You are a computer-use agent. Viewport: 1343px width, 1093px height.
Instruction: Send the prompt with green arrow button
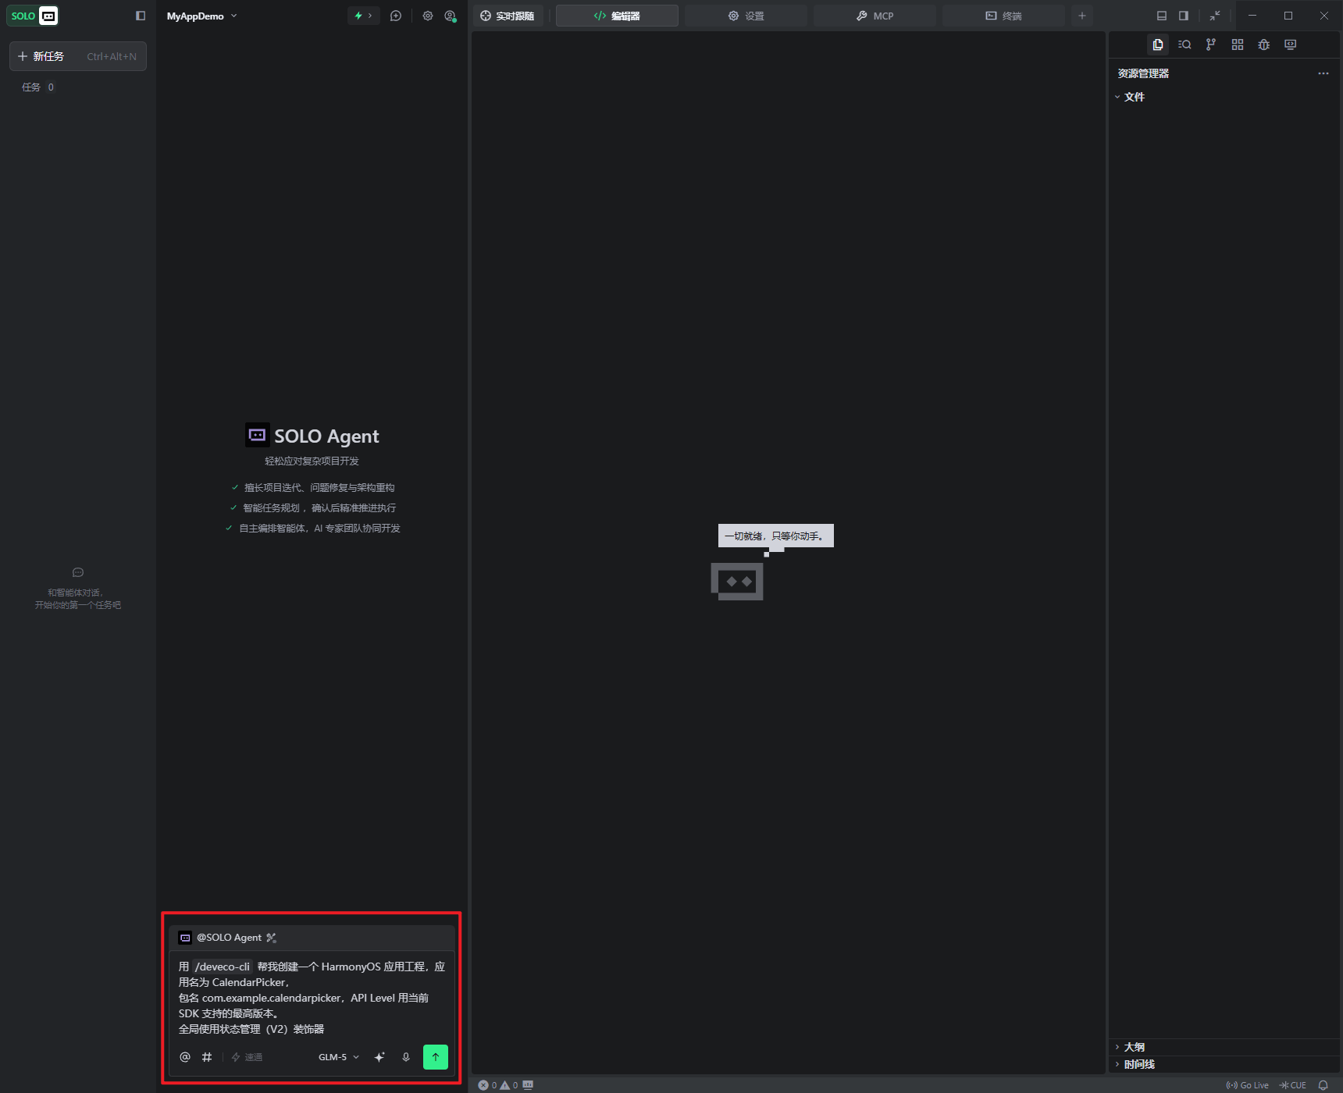[436, 1057]
